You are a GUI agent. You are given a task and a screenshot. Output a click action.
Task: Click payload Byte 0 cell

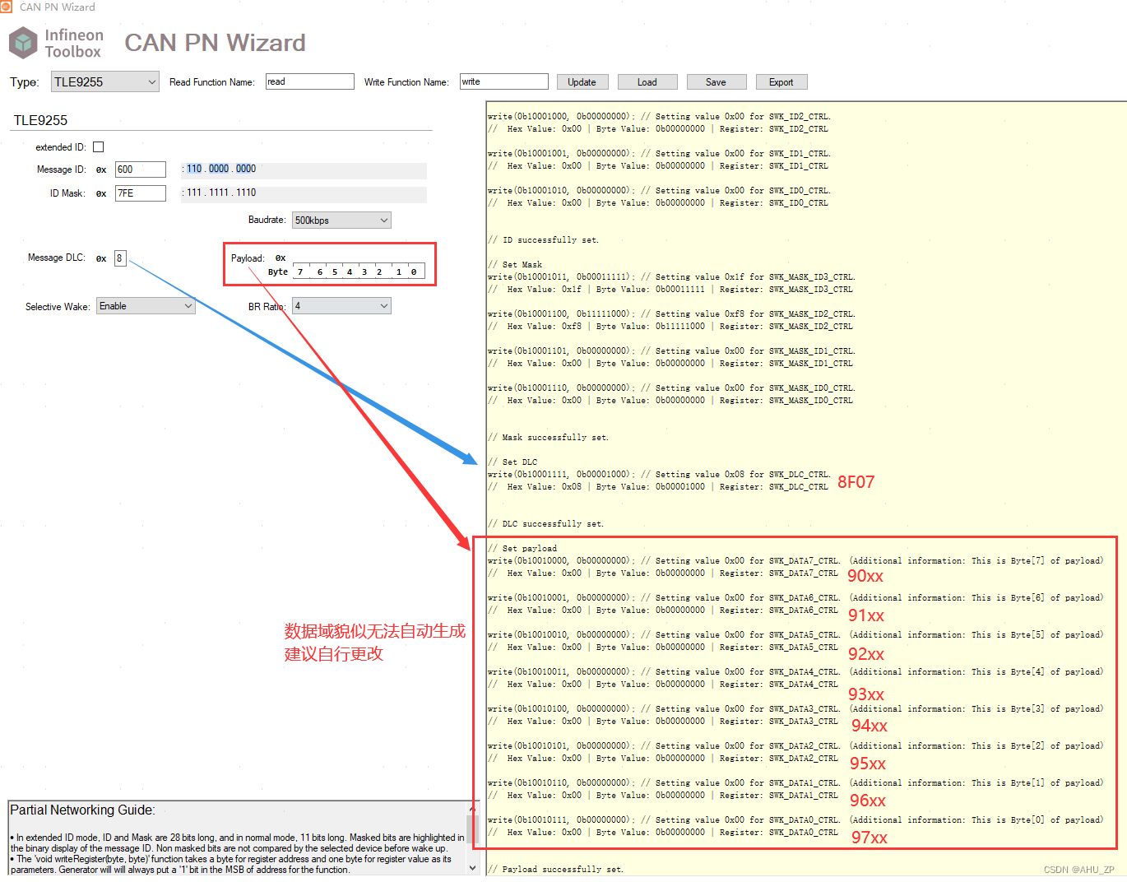pos(413,272)
